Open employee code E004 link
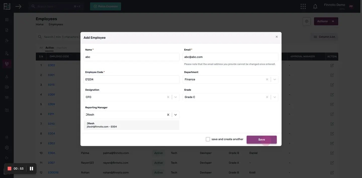This screenshot has width=362, height=178. click(x=52, y=134)
